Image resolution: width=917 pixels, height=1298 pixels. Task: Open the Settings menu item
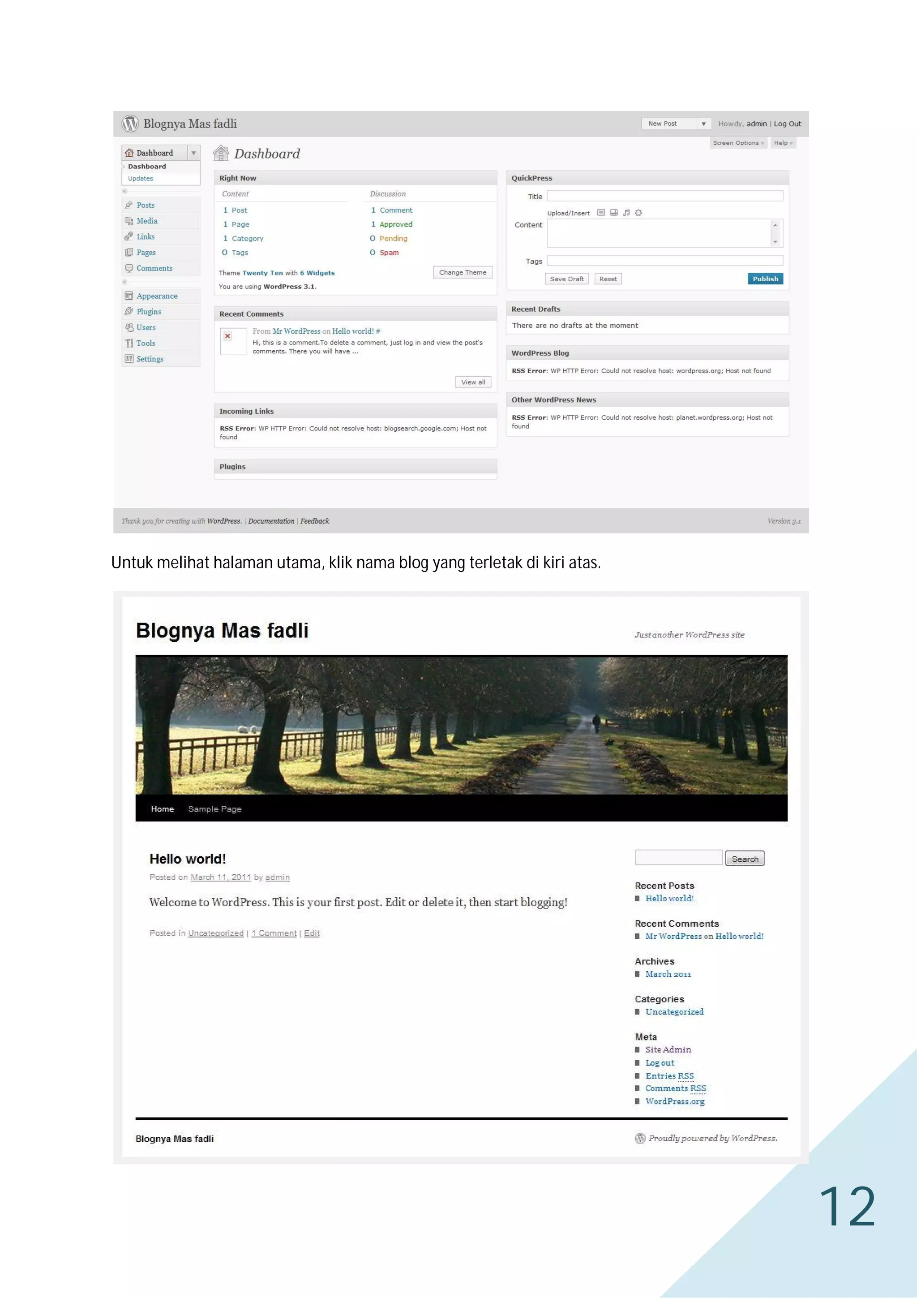150,359
